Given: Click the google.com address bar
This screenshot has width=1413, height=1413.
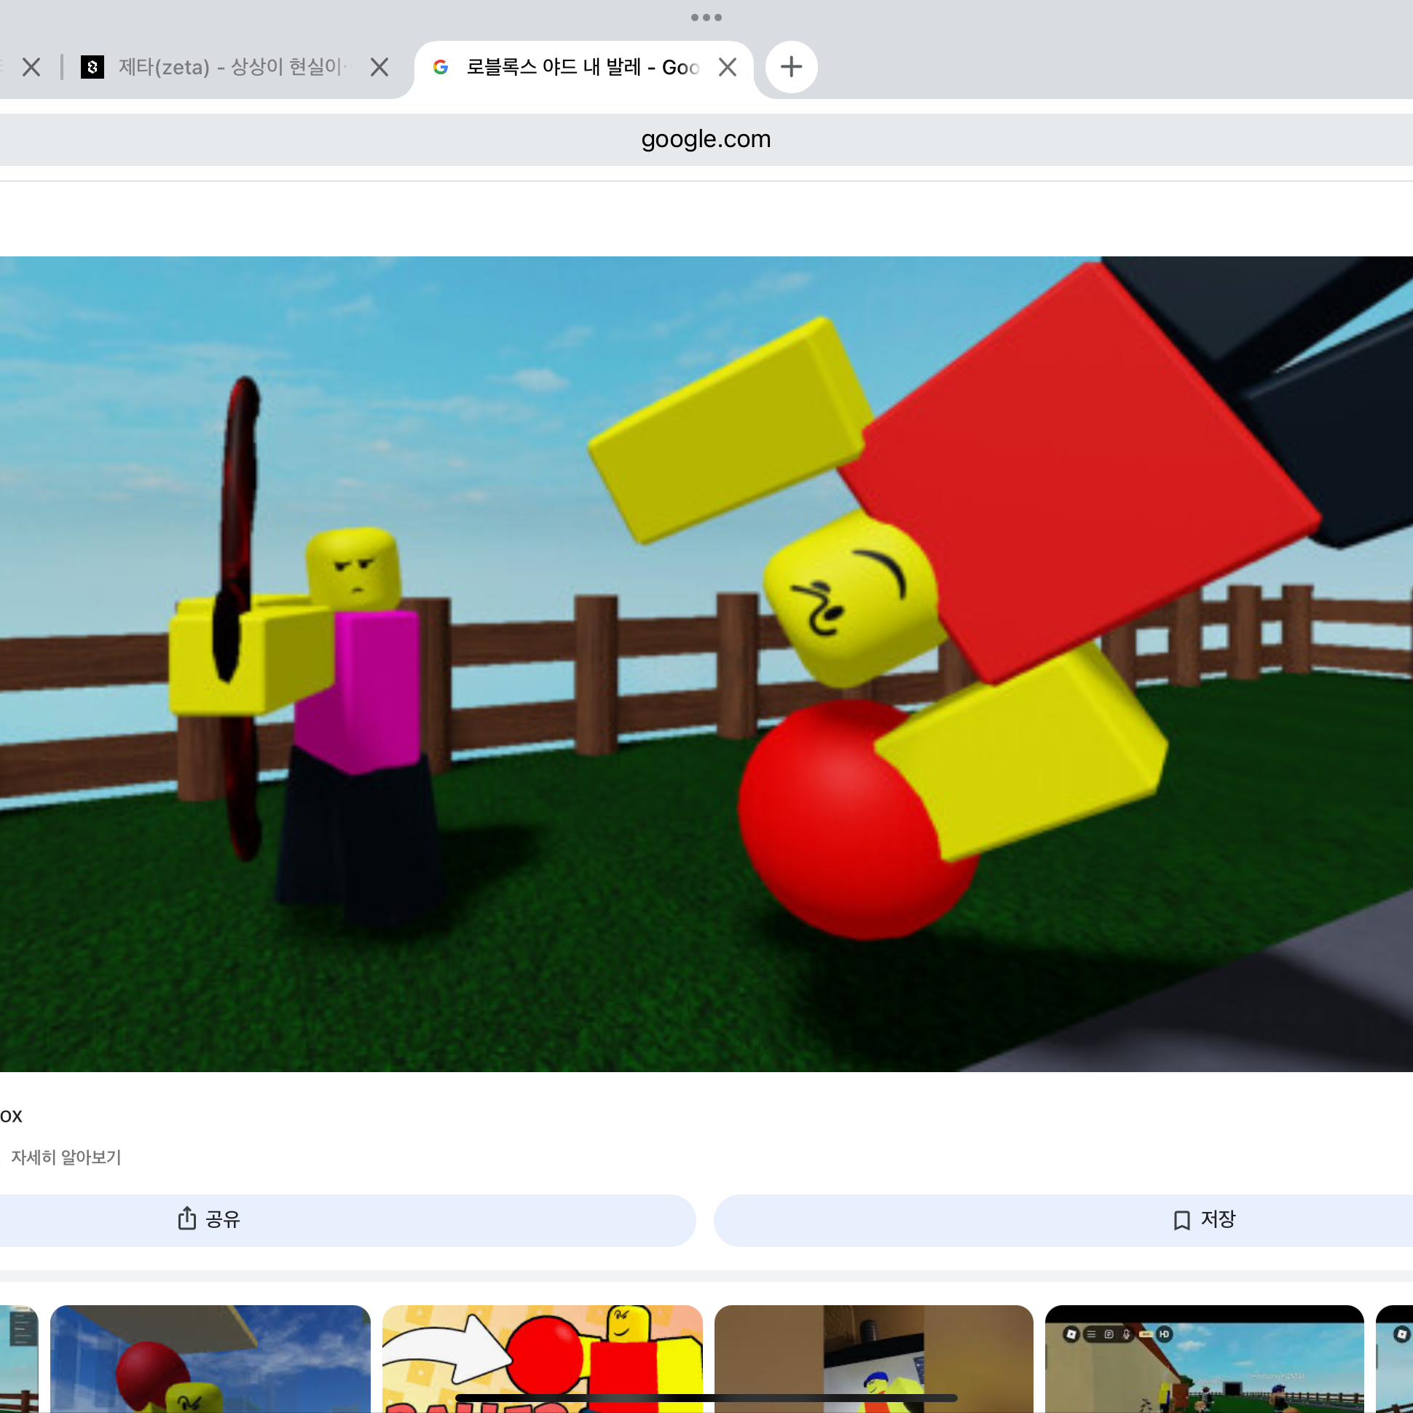Looking at the screenshot, I should (706, 139).
